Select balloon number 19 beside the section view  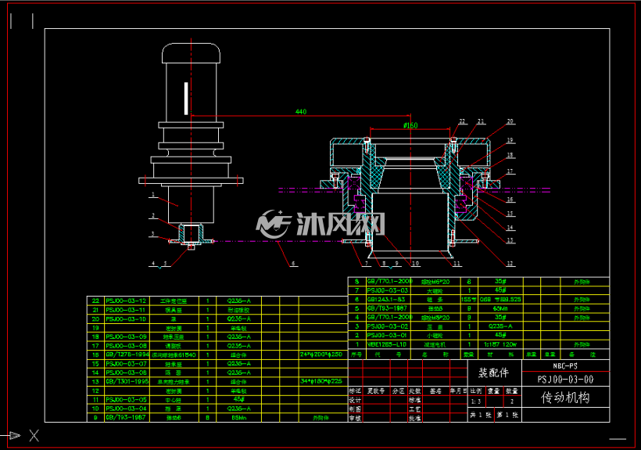(x=510, y=140)
